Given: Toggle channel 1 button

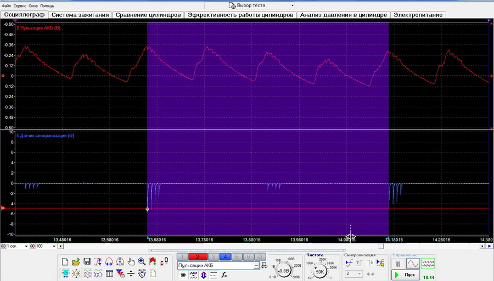Looking at the screenshot, I should point(182,257).
